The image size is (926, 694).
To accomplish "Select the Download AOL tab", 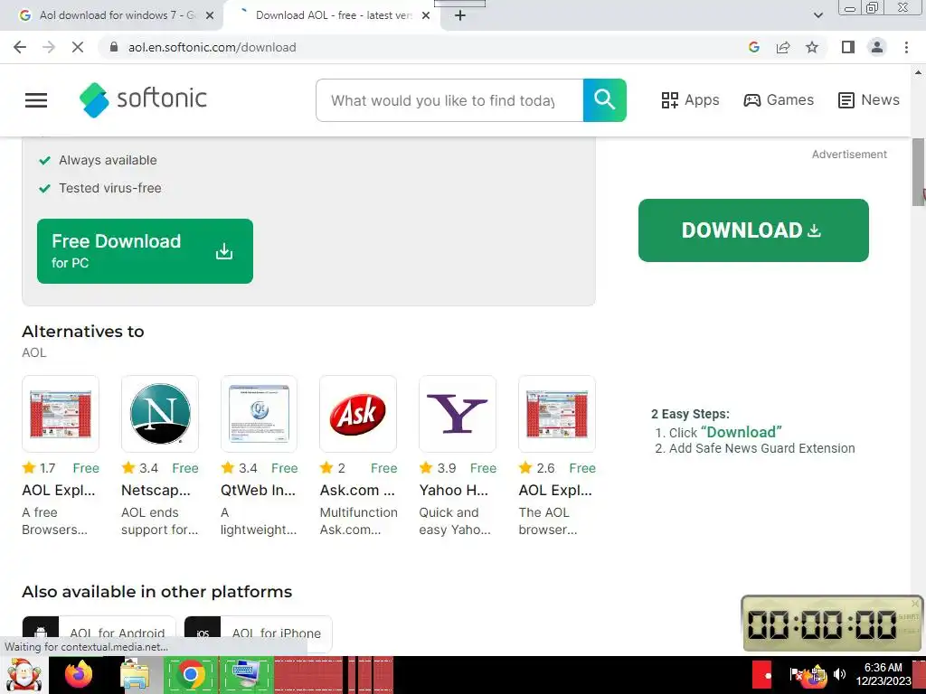I will pyautogui.click(x=331, y=15).
